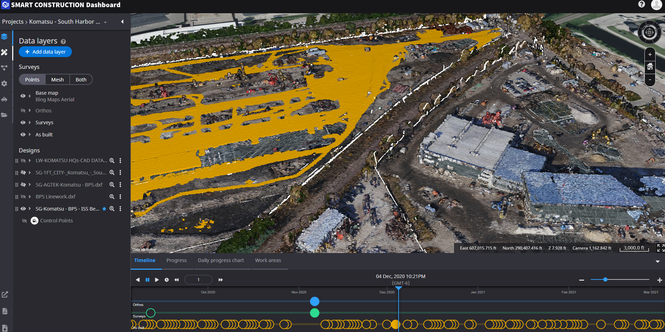The image size is (665, 332).
Task: Open the Data layers panel icon
Action: pyautogui.click(x=5, y=36)
